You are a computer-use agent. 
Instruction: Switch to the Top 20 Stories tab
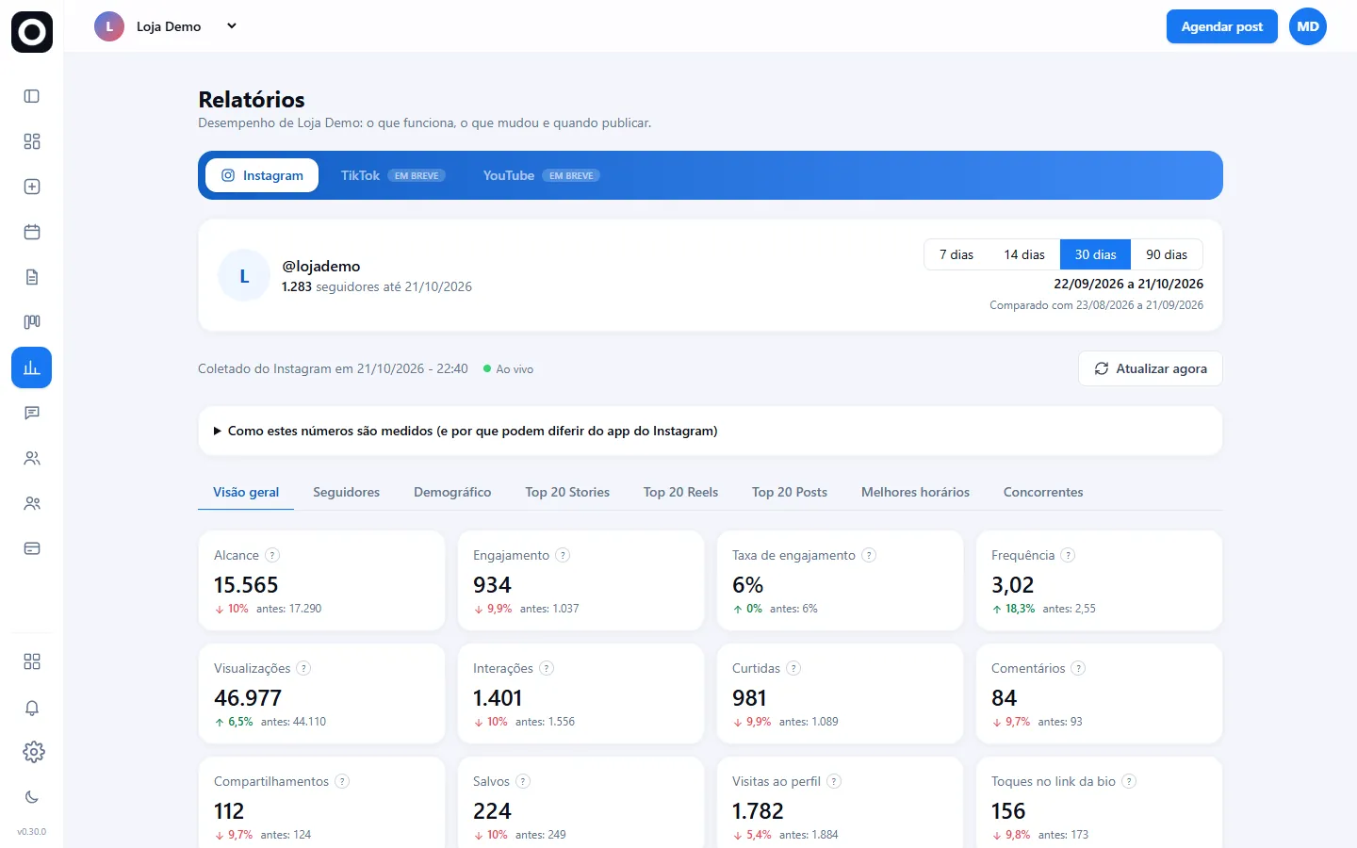[567, 492]
